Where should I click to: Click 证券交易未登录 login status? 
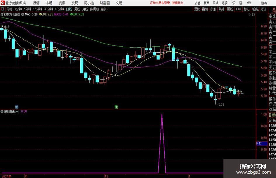[160, 3]
